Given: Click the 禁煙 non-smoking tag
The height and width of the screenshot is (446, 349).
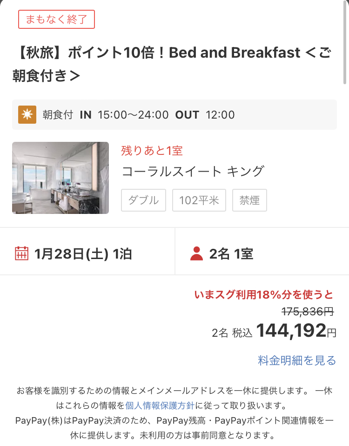Looking at the screenshot, I should click(250, 200).
